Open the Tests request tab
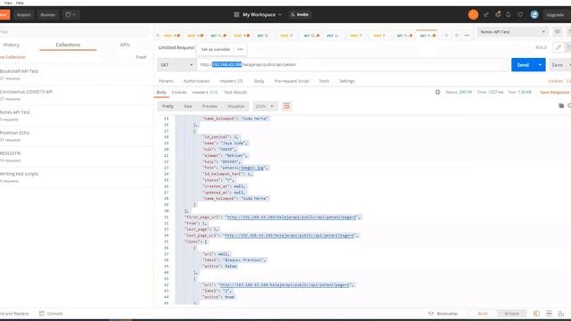 click(x=324, y=81)
